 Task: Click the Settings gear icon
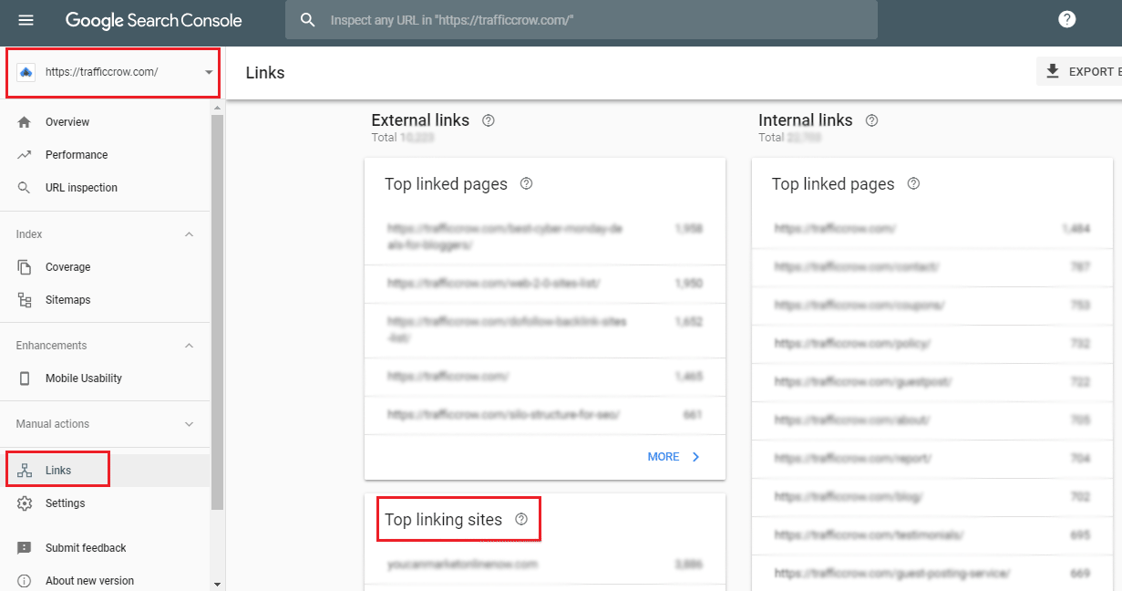click(x=25, y=503)
